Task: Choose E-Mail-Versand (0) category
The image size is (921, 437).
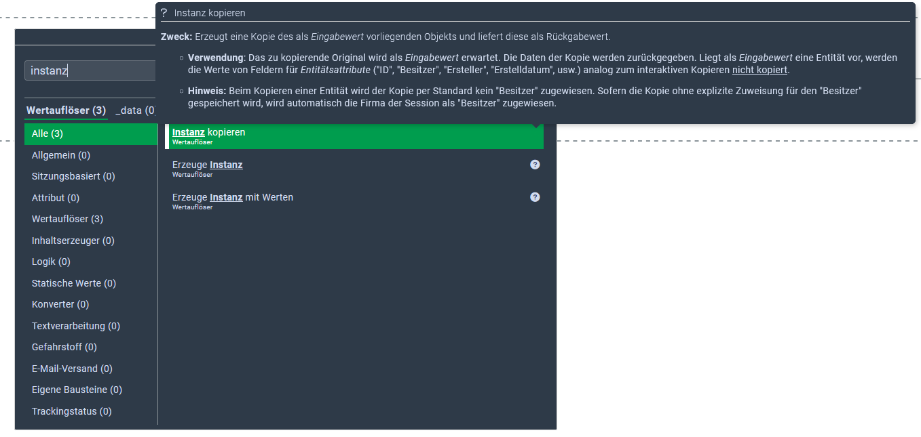Action: pyautogui.click(x=72, y=369)
